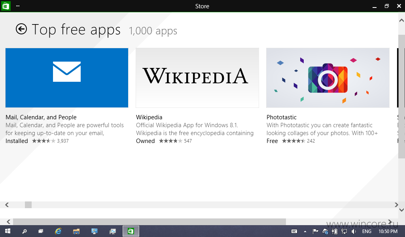Open File Explorer from taskbar
405x237 pixels.
(x=76, y=231)
